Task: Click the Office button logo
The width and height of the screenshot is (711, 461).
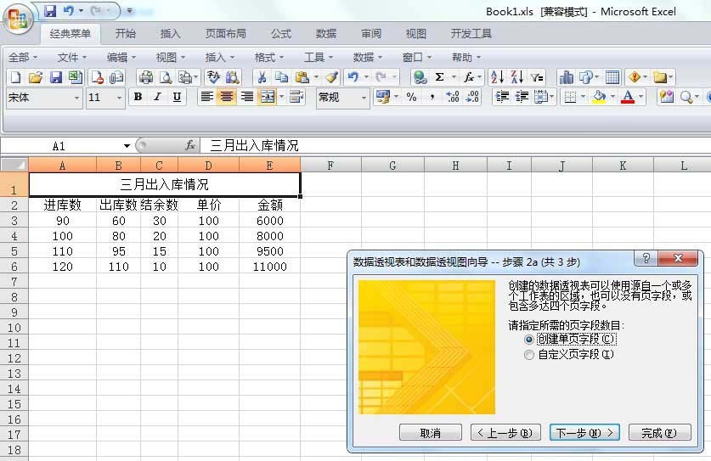Action: coord(18,18)
